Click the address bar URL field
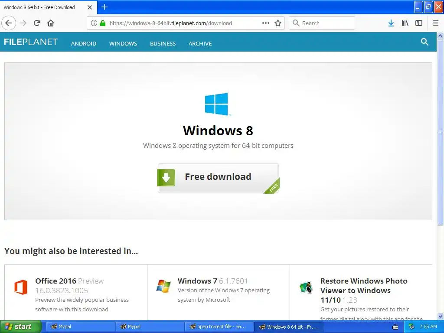Image resolution: width=444 pixels, height=333 pixels. (186, 23)
